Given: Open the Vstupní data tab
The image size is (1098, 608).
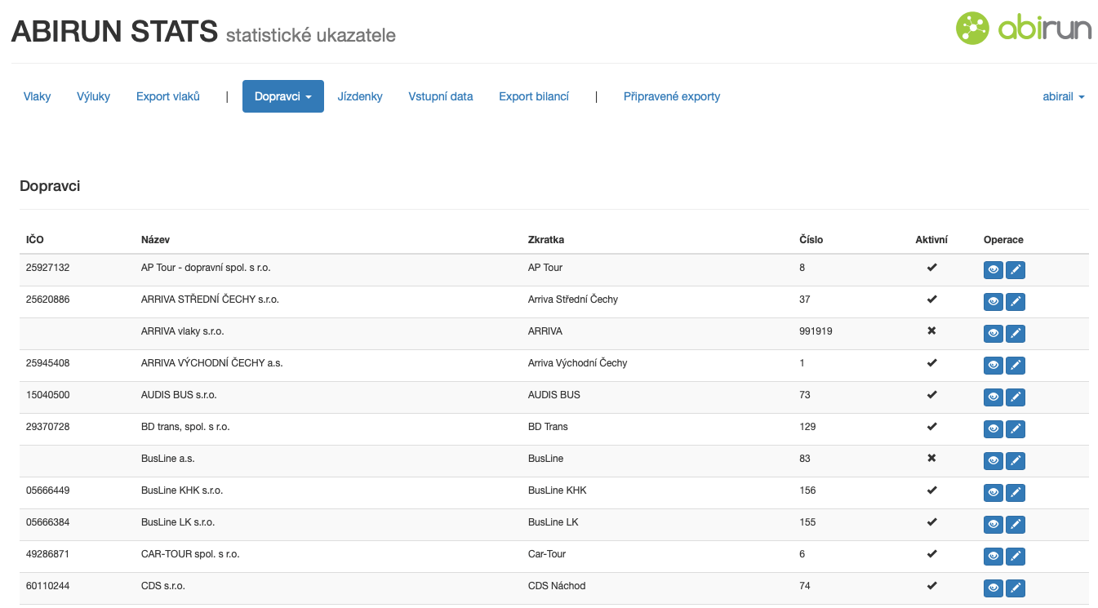Looking at the screenshot, I should (x=441, y=96).
